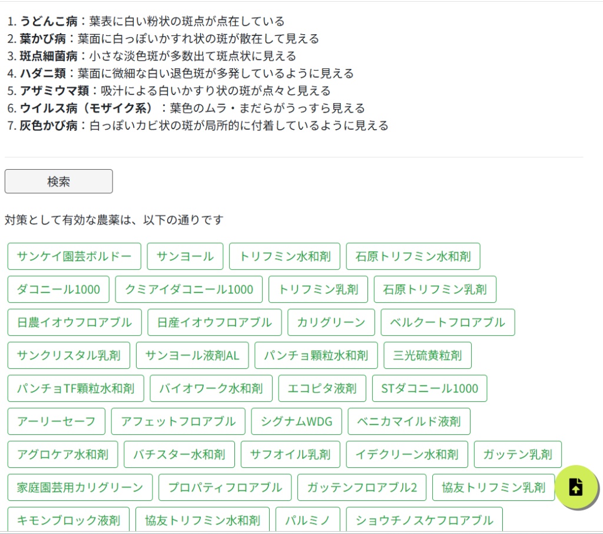Click the パルミノ tag
This screenshot has height=534, width=603.
point(307,520)
